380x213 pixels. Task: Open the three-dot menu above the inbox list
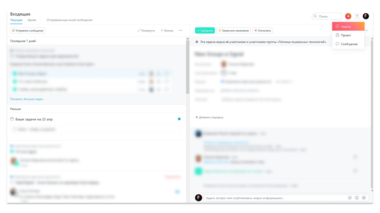click(181, 31)
